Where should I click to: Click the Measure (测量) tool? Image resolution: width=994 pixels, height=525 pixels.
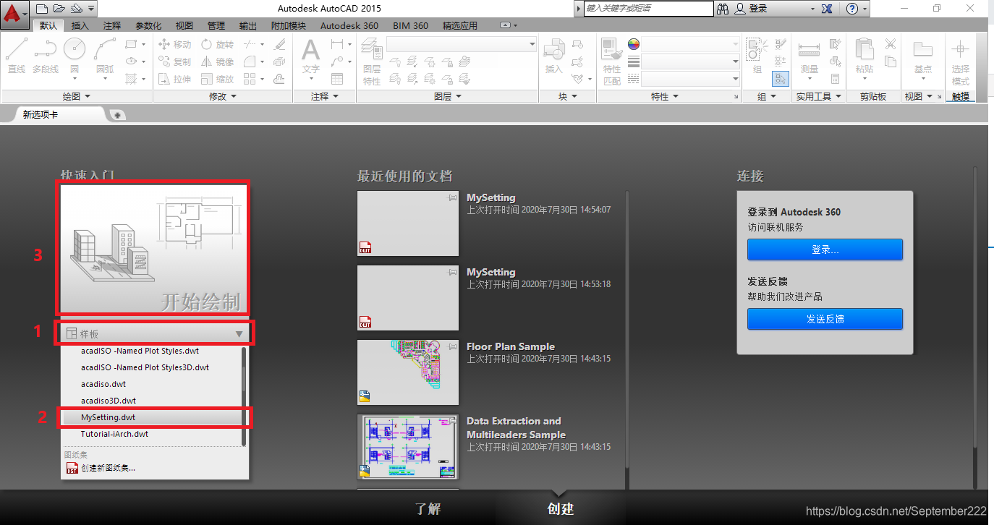click(x=809, y=56)
